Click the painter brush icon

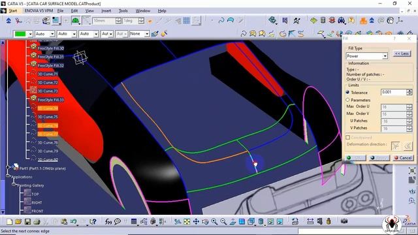(x=155, y=34)
